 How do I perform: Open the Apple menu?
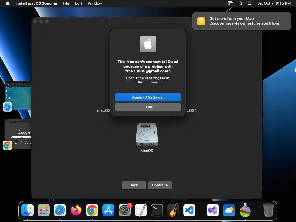tap(8, 3)
